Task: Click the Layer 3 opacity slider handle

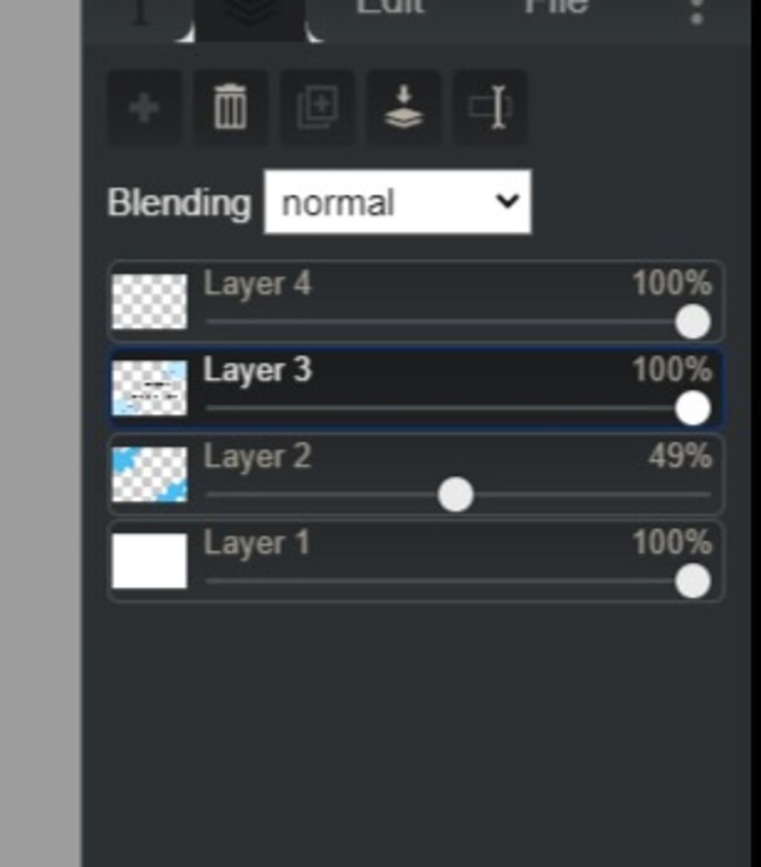Action: click(x=693, y=408)
